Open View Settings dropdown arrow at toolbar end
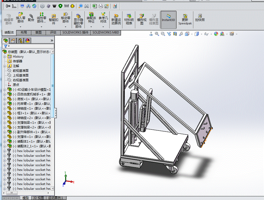The image size is (264, 200). [237, 34]
